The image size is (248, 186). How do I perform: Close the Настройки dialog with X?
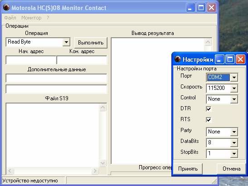(x=240, y=59)
